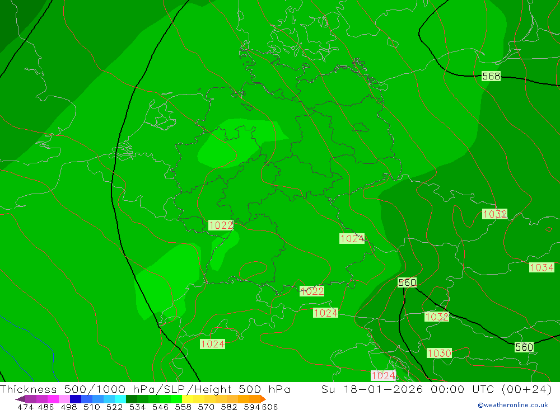Click the 568 height contour label
The width and height of the screenshot is (560, 410).
(x=491, y=76)
